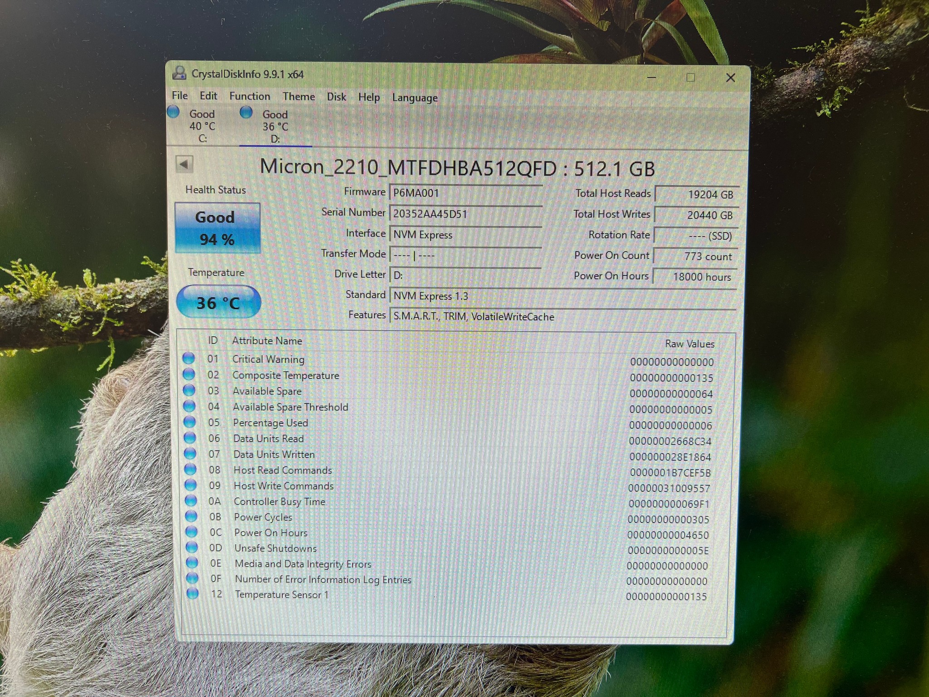Minimize the CrystalDiskInfo window
The image size is (929, 697).
click(651, 77)
